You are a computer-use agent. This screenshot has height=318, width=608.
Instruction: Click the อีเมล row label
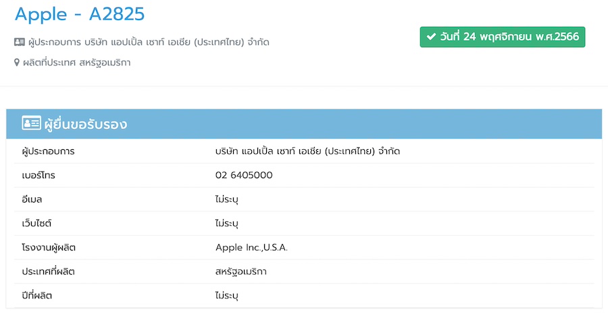pos(32,199)
